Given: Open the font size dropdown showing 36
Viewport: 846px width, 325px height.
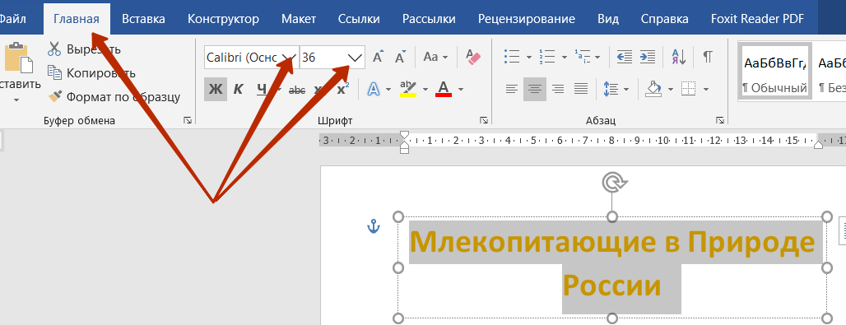Looking at the screenshot, I should coord(355,58).
